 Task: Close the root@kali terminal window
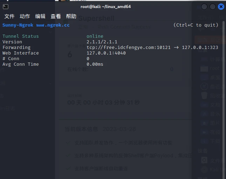[221, 7]
